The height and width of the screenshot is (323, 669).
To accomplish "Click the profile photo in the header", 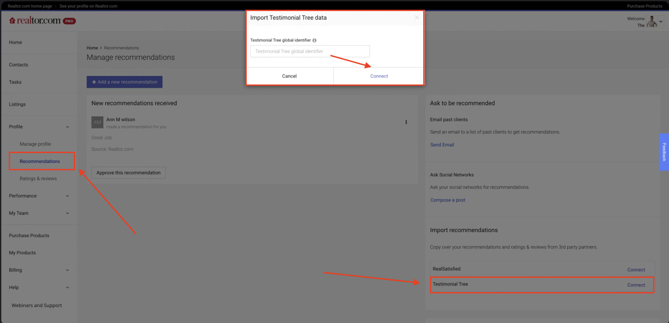I will (651, 21).
